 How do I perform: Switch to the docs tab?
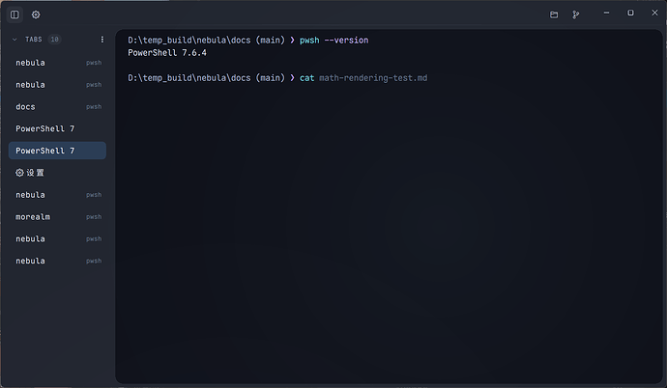(57, 106)
